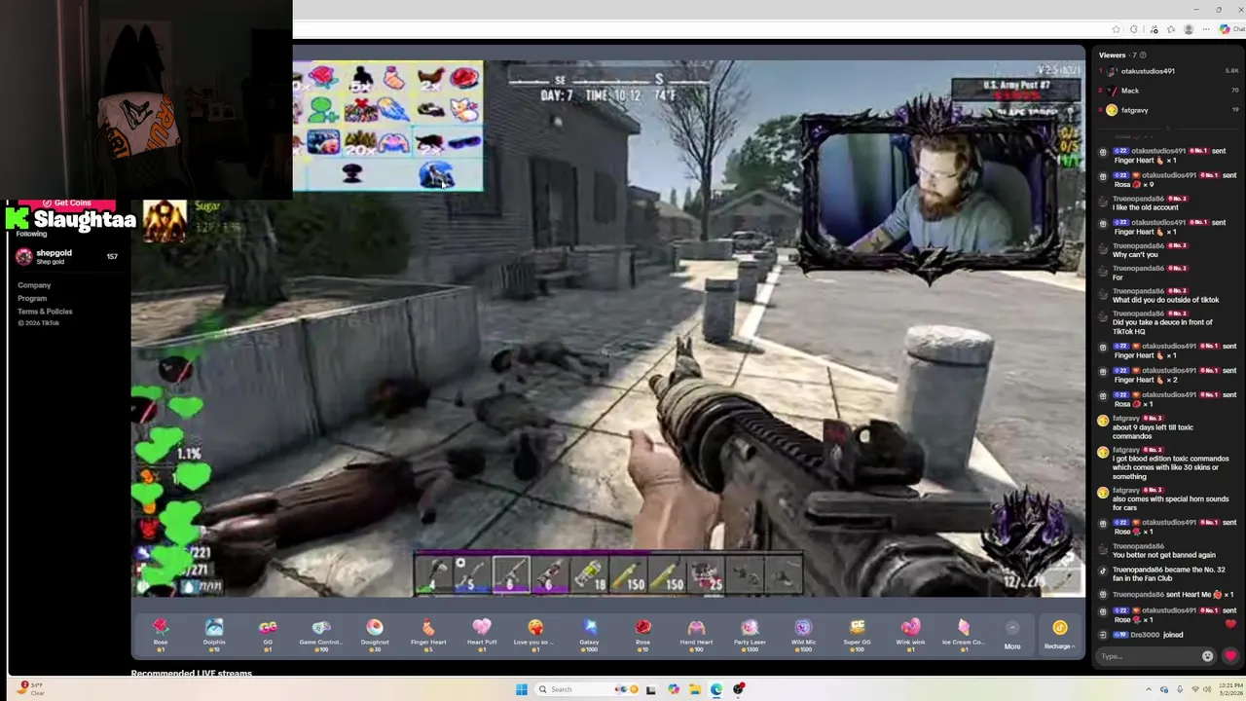Send the Hand Heart gift
Screen dimensions: 1246x701
(x=696, y=633)
